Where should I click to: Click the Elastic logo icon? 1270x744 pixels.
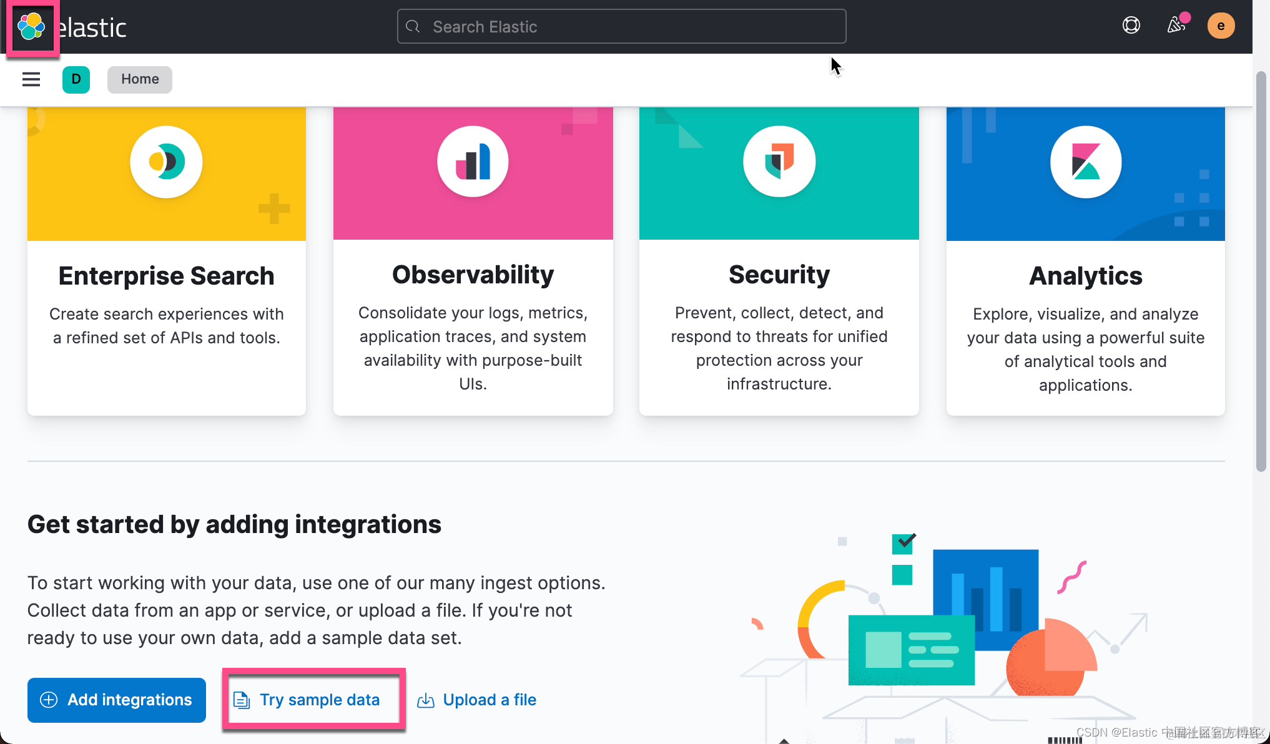click(31, 27)
